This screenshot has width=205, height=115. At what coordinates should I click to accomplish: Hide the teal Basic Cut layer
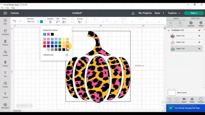tap(199, 49)
